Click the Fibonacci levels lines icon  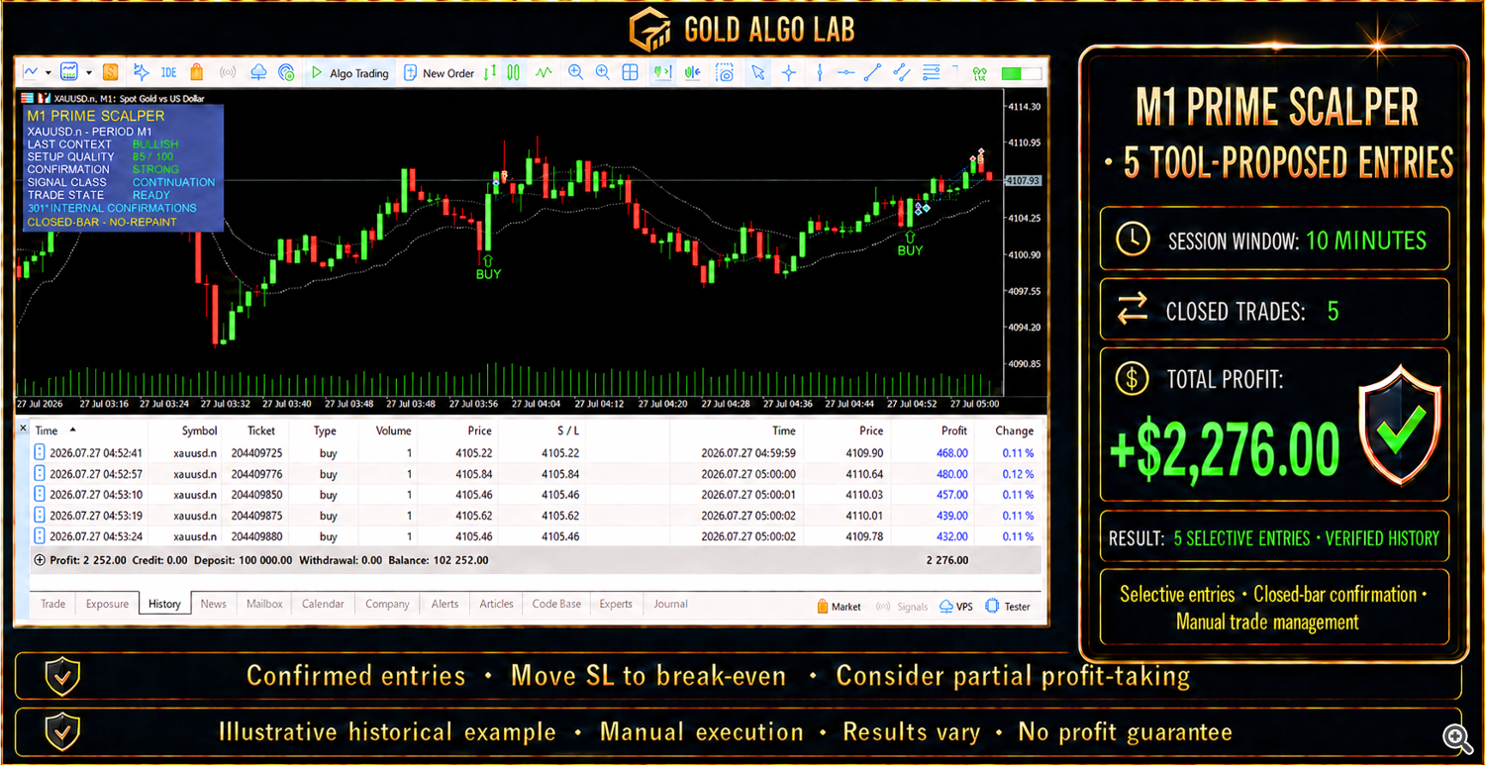coord(932,72)
